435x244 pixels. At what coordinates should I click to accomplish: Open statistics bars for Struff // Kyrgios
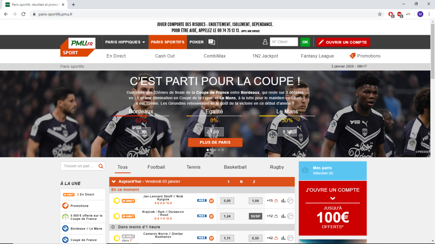coord(283,200)
